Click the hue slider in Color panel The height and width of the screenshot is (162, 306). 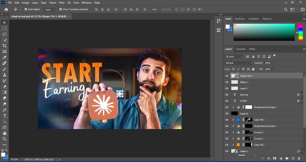300,32
